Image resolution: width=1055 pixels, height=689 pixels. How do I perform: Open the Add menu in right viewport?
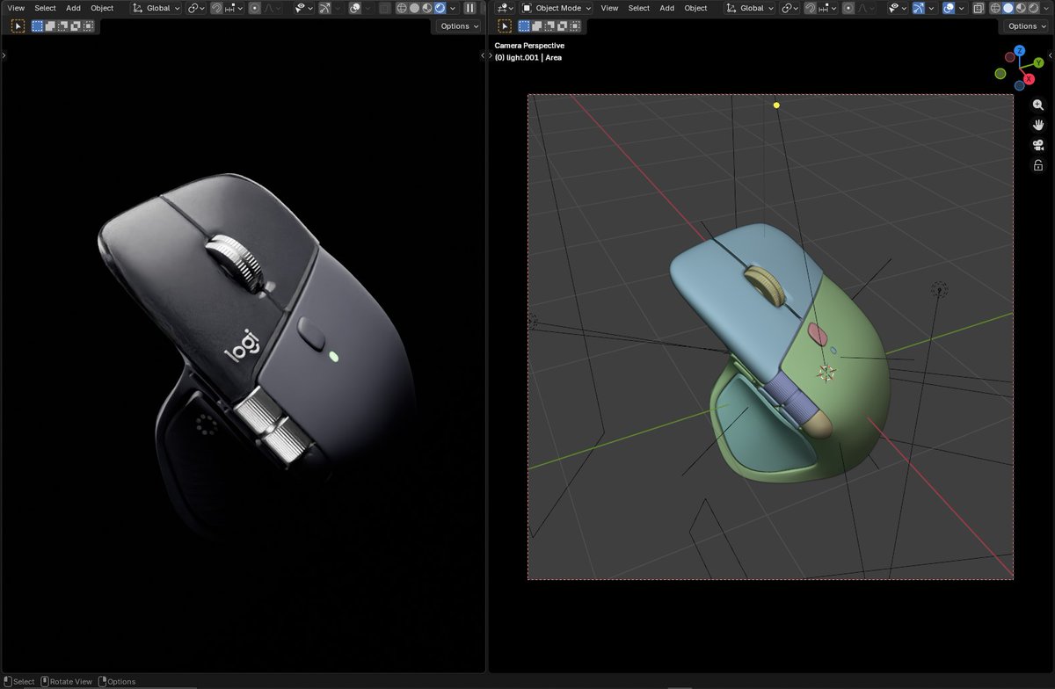click(667, 8)
